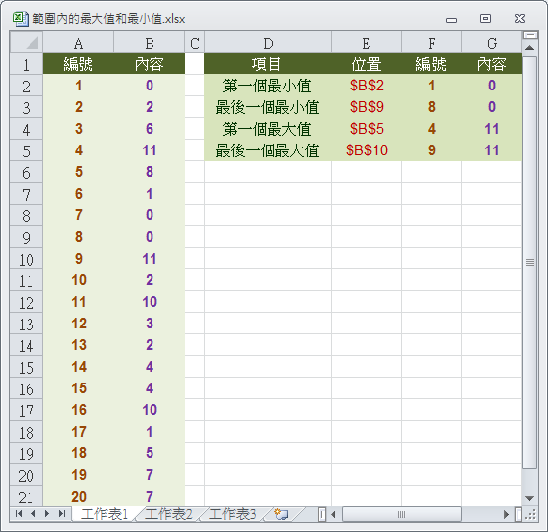The image size is (548, 532).
Task: Select row 10 header
Action: pos(27,259)
